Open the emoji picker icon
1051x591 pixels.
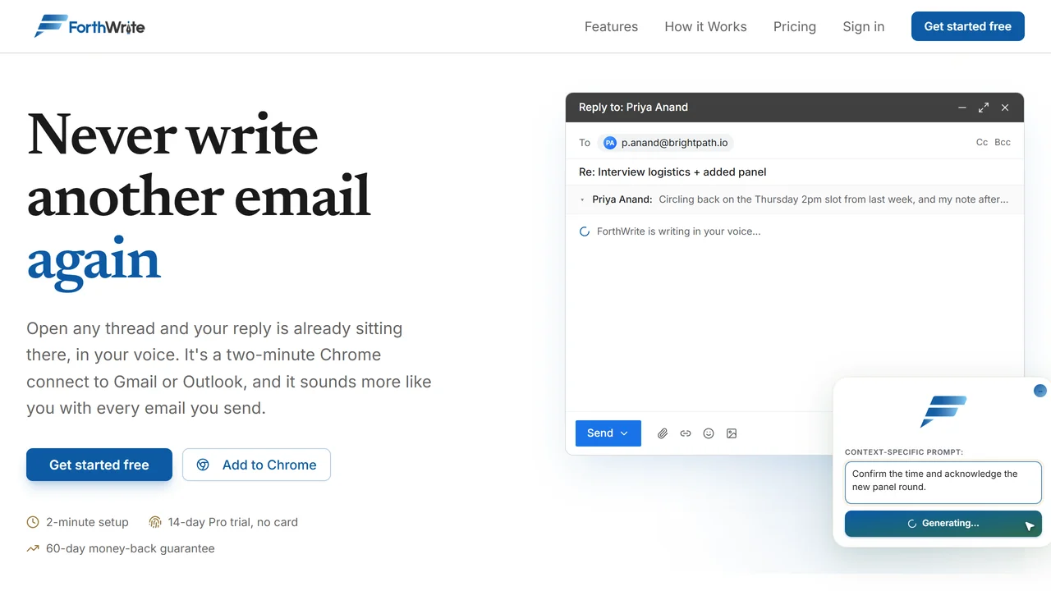click(x=709, y=433)
